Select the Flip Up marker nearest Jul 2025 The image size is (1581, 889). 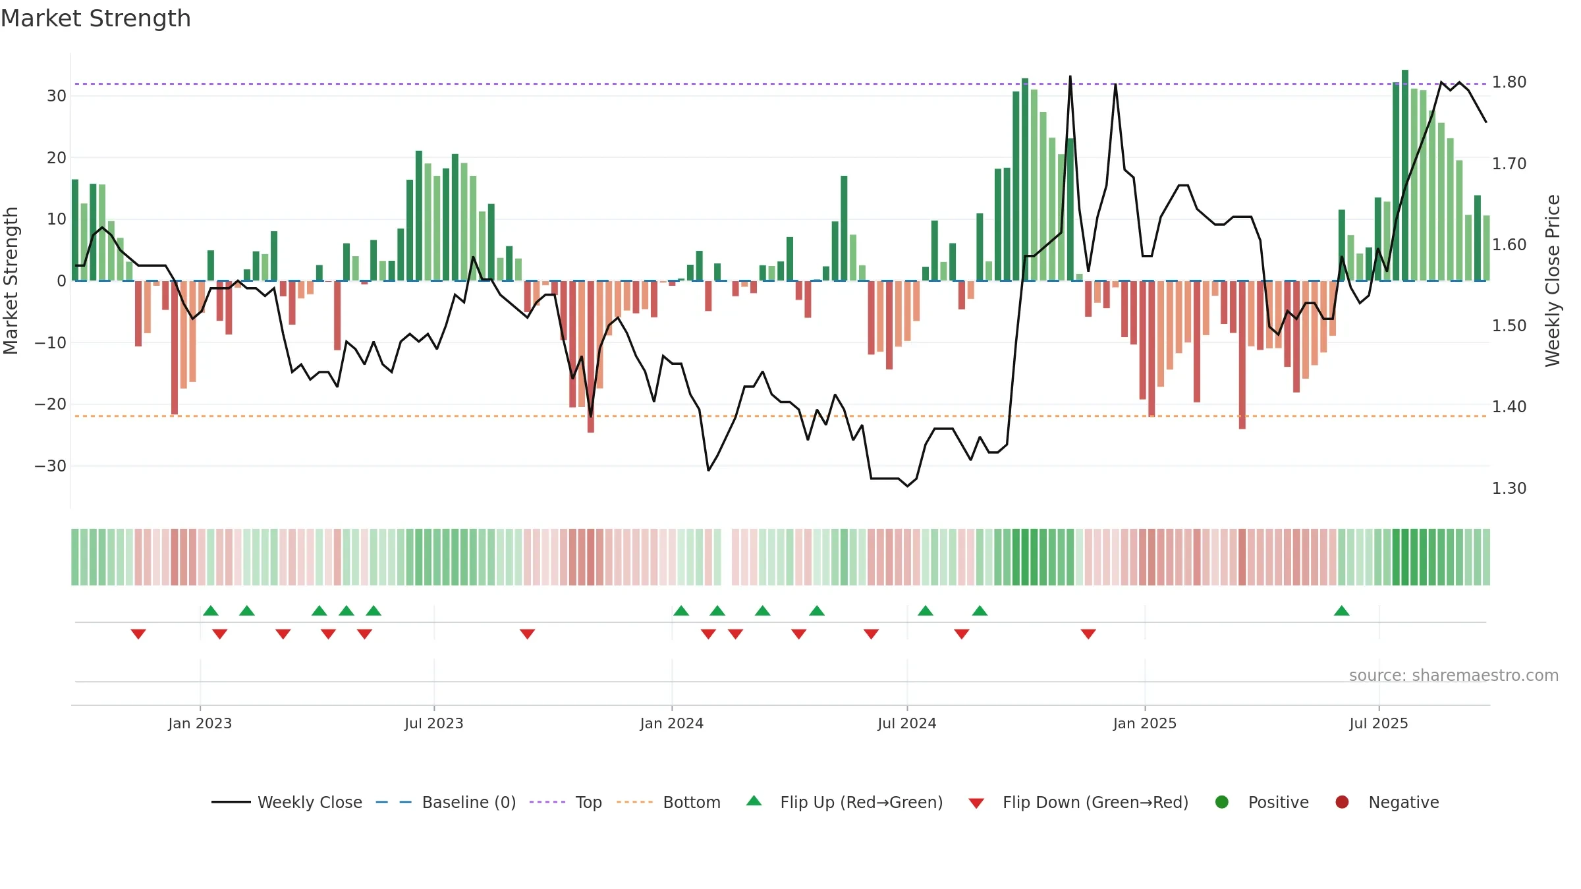point(1342,610)
